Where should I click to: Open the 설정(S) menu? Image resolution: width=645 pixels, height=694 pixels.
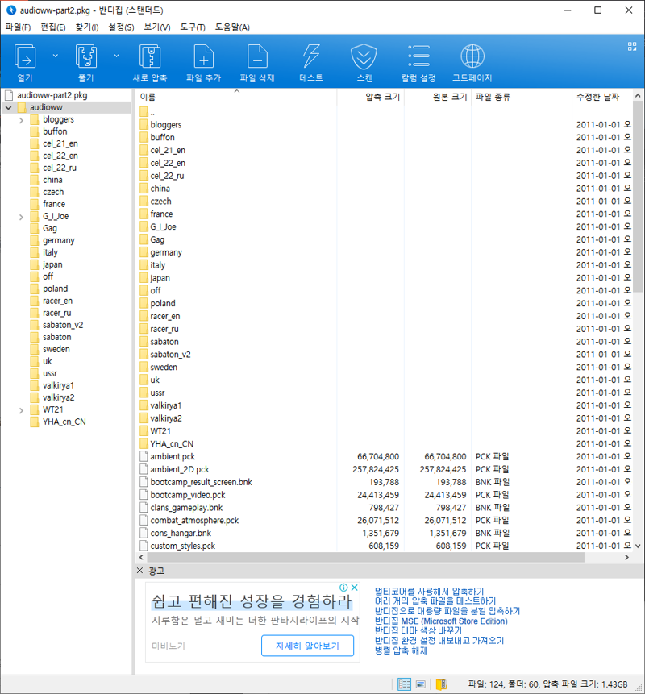(121, 27)
